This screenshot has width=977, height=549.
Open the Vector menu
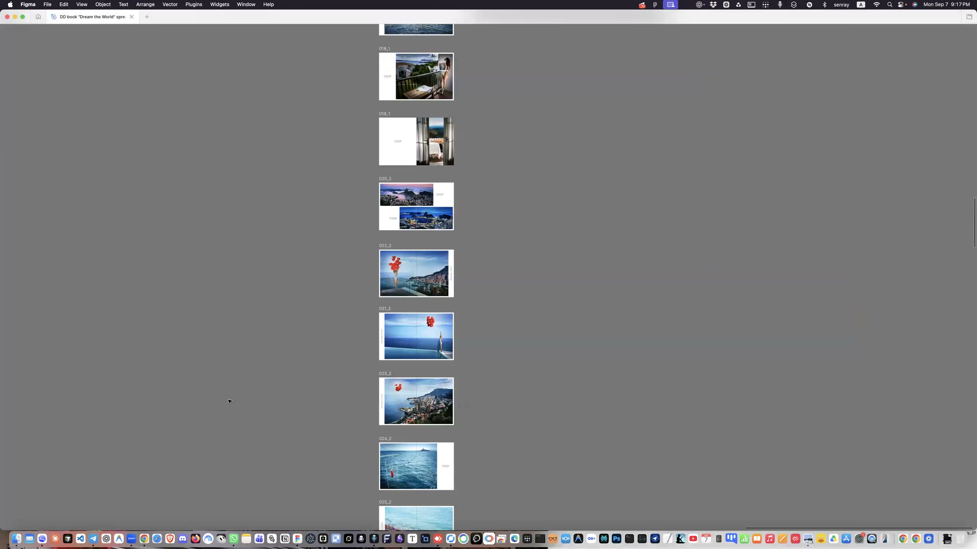(x=170, y=5)
